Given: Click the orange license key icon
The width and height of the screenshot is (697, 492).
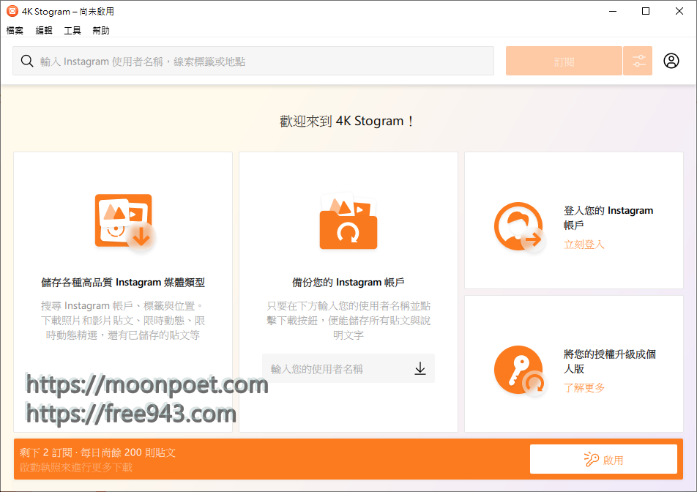Looking at the screenshot, I should tap(518, 370).
